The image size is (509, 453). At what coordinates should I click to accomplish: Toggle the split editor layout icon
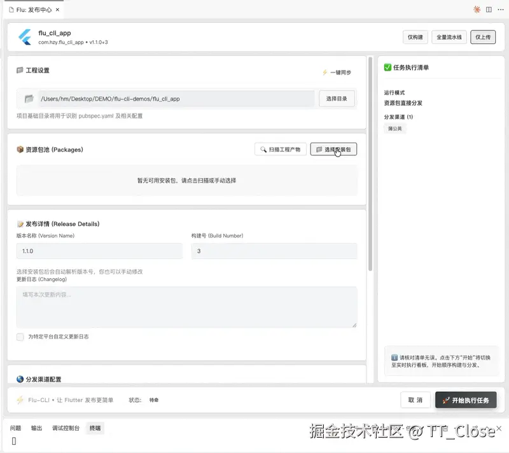tap(489, 10)
